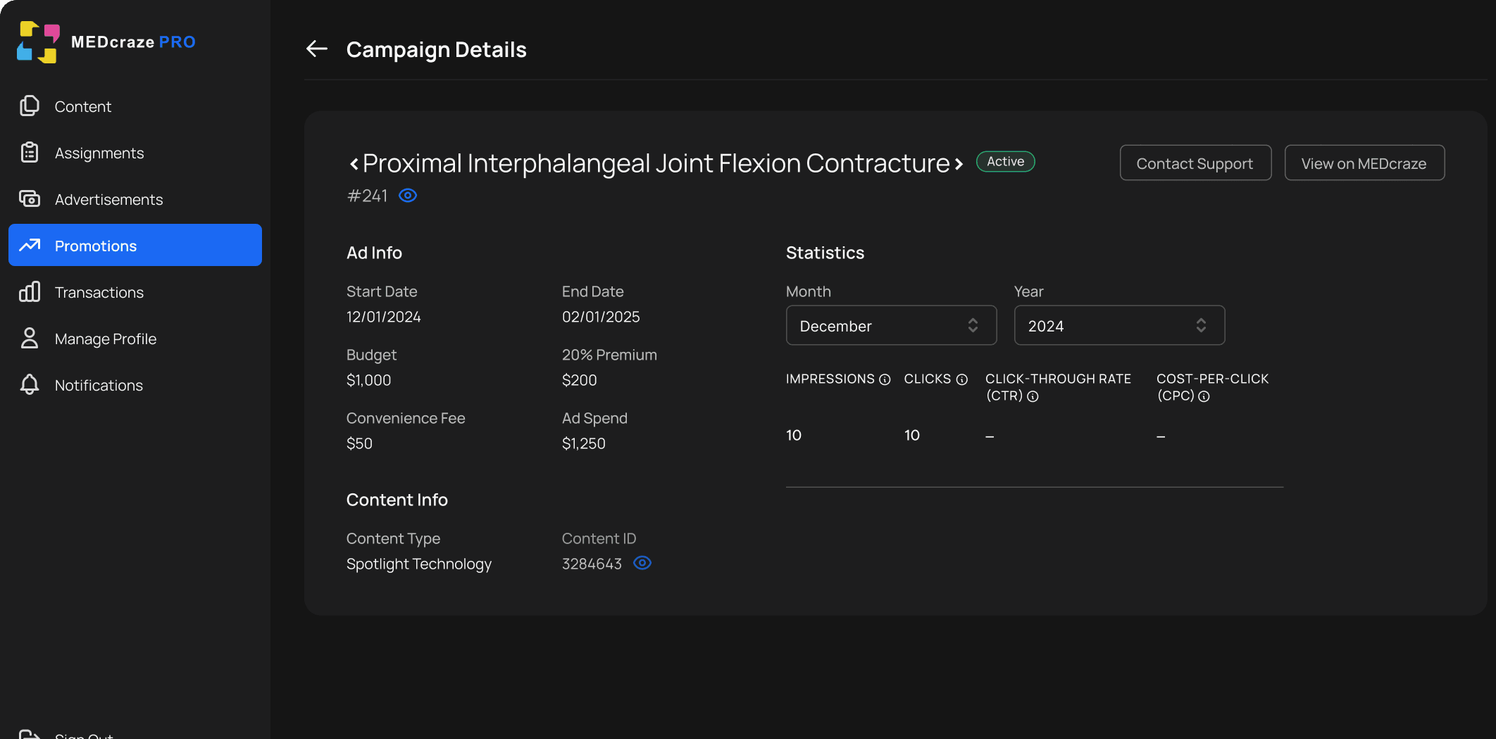Click the Assignments clipboard icon

pos(30,152)
